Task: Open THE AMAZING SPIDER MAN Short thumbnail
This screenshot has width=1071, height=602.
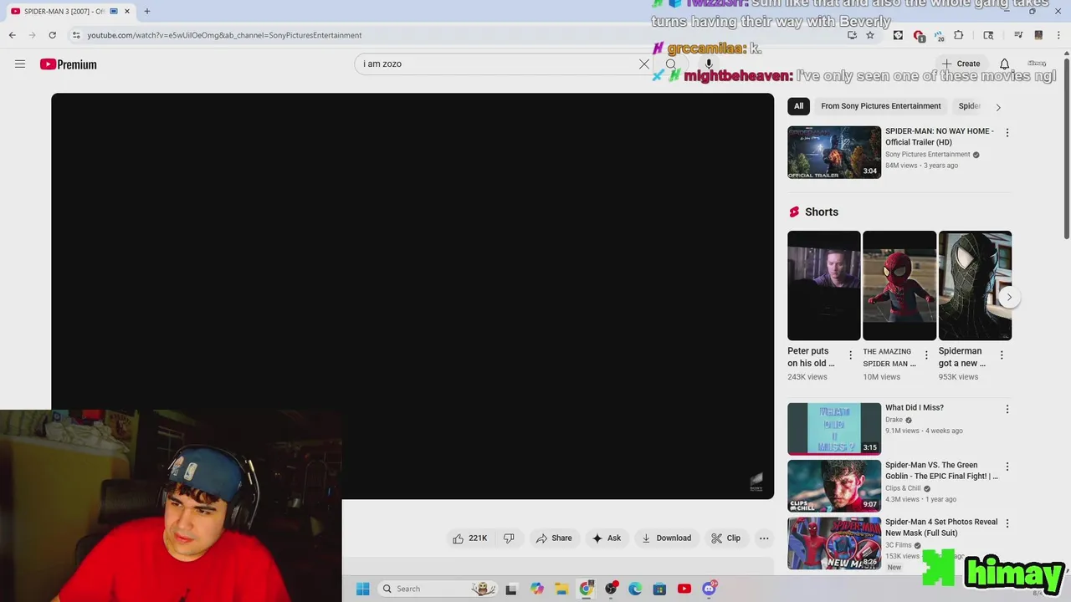Action: click(899, 286)
